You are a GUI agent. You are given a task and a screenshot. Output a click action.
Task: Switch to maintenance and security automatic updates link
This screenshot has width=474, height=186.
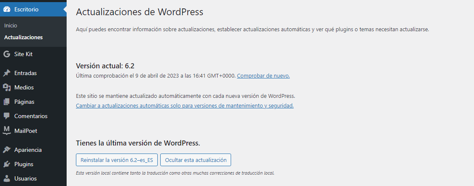click(185, 106)
